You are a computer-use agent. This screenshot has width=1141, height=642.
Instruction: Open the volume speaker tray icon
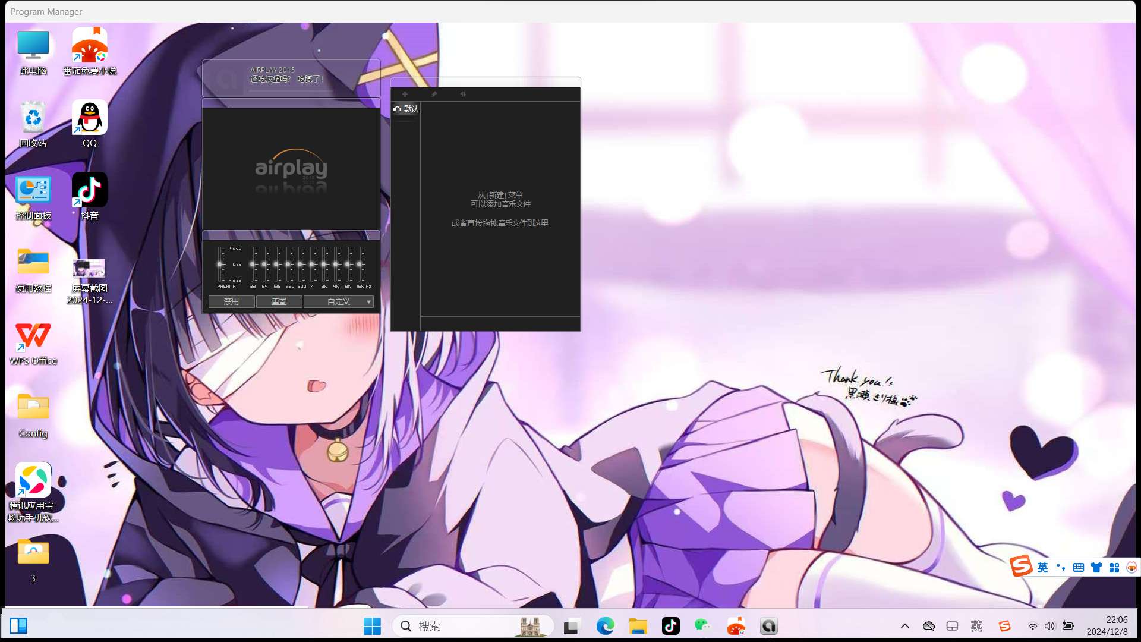click(x=1050, y=626)
